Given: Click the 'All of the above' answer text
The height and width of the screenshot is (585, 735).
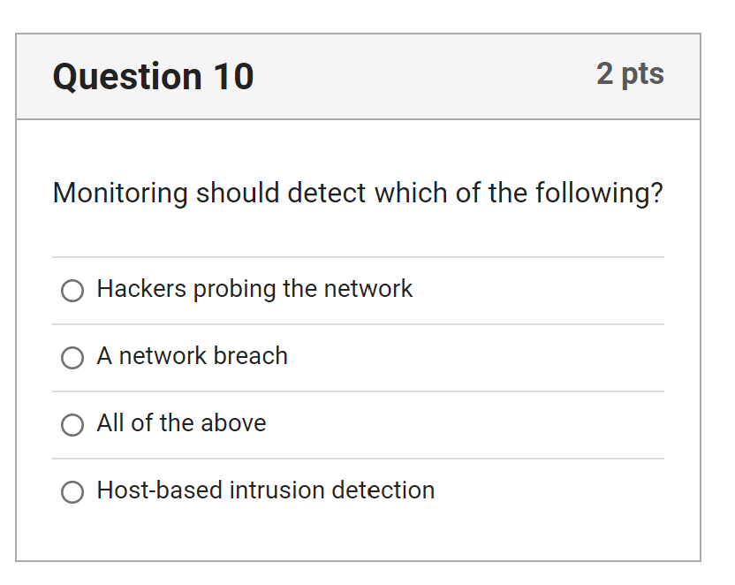Looking at the screenshot, I should (182, 424).
